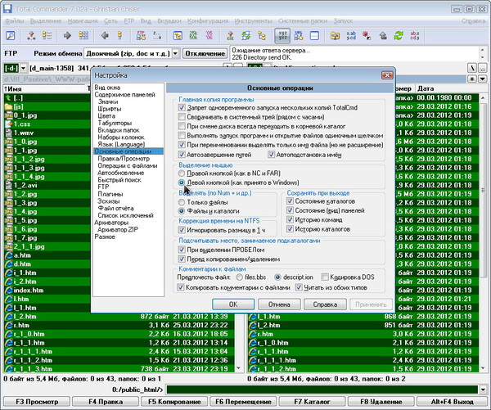Viewport: 491px width, 410px height.
Task: Open the Конфигурация menu
Action: (x=208, y=21)
